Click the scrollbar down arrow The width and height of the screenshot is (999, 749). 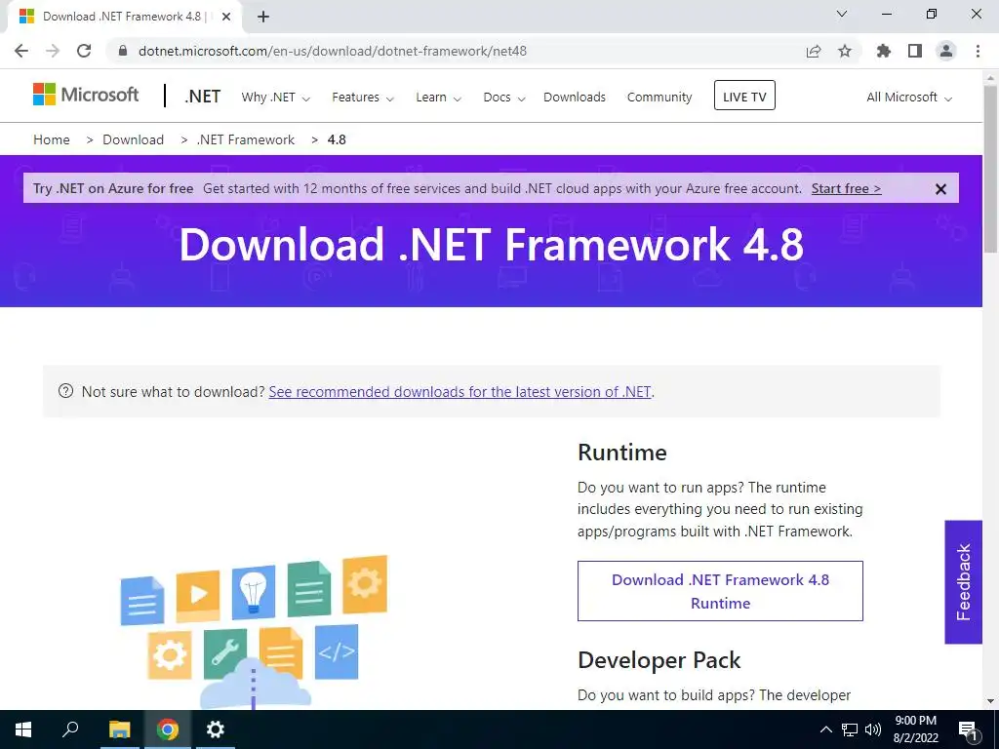pyautogui.click(x=990, y=701)
